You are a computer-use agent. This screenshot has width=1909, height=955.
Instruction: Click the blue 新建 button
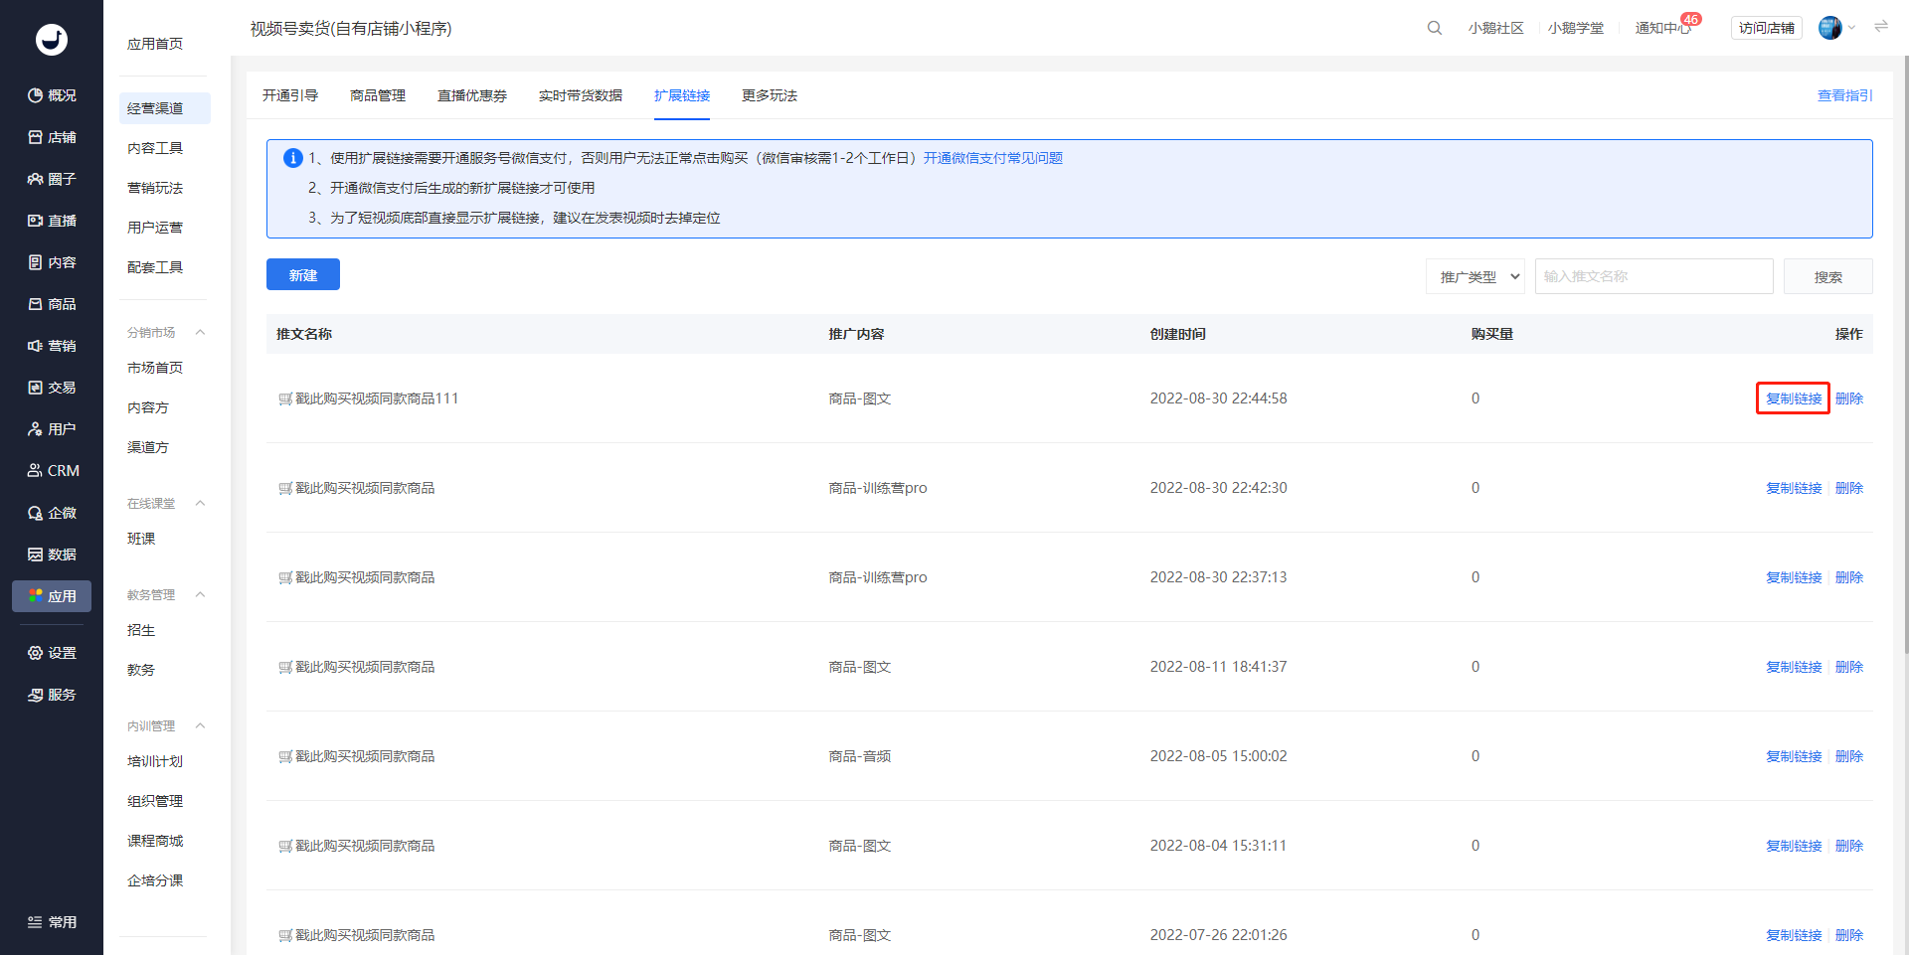(303, 274)
